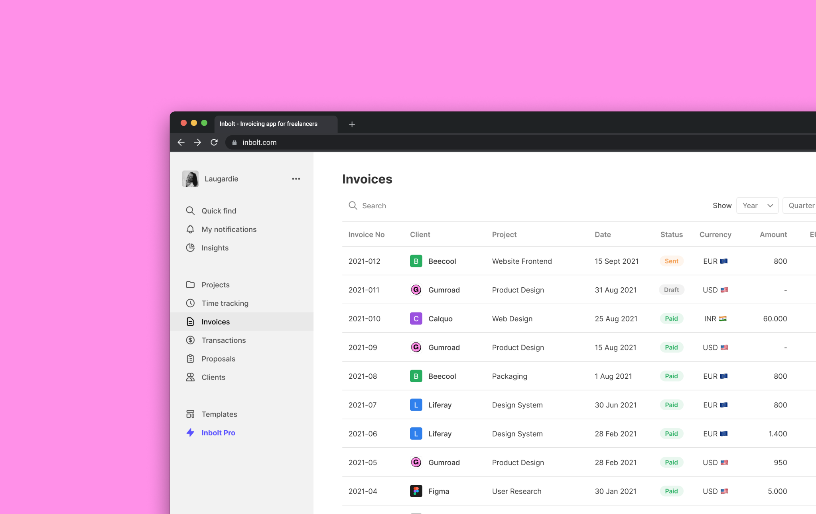
Task: Click the My notifications bell icon
Action: coord(190,229)
